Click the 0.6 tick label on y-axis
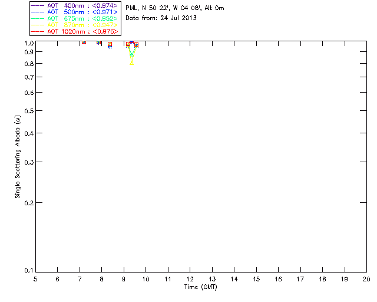 click(29, 93)
